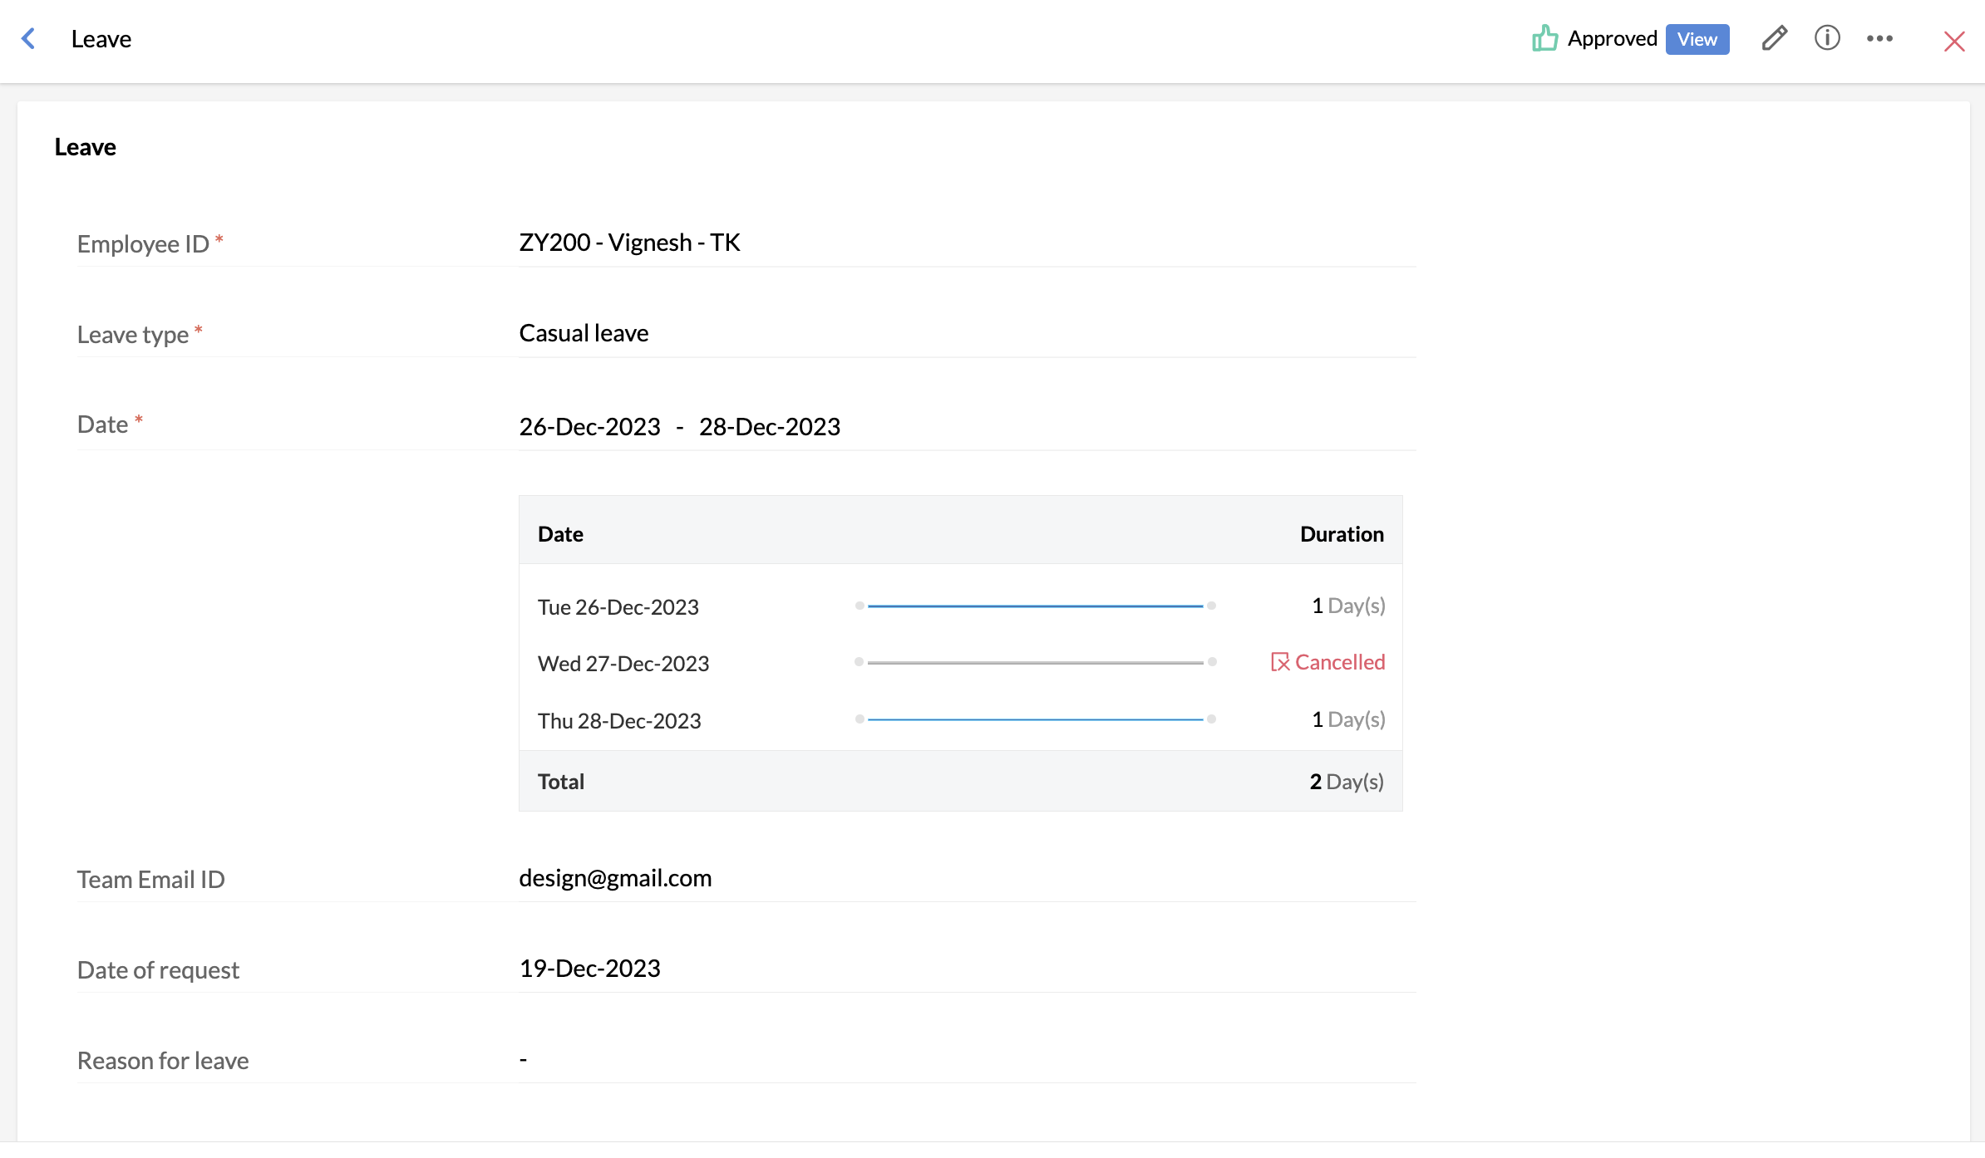This screenshot has width=1985, height=1158.
Task: Click the green thumbs-up Approved icon
Action: (1544, 38)
